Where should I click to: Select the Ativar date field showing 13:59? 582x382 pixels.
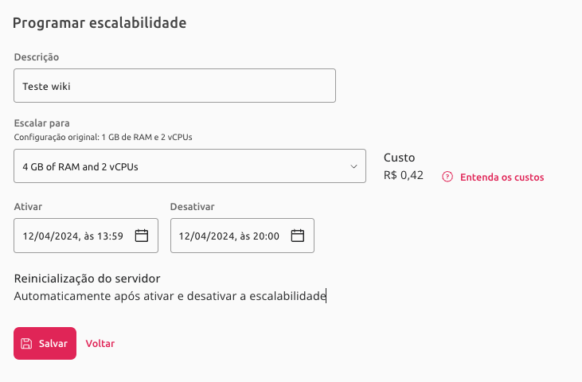pyautogui.click(x=86, y=236)
